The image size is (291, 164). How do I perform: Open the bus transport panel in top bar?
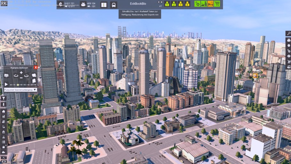tap(113, 5)
